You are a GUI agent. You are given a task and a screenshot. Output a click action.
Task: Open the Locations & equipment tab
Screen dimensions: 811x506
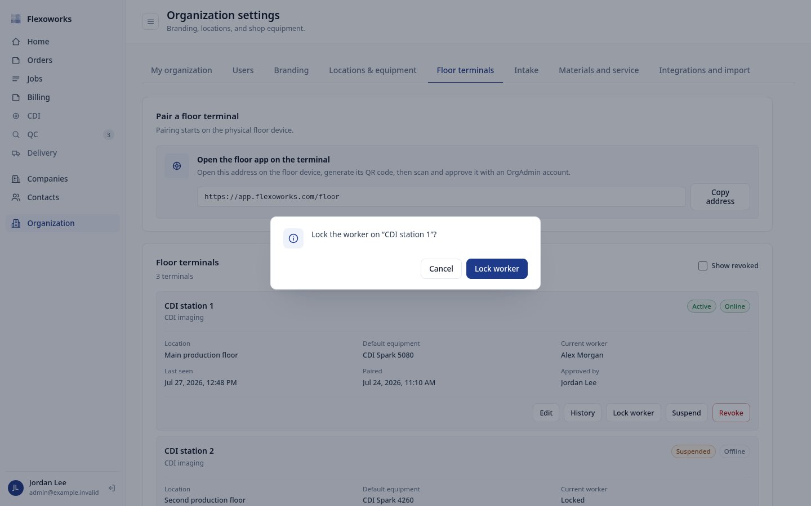pyautogui.click(x=373, y=70)
